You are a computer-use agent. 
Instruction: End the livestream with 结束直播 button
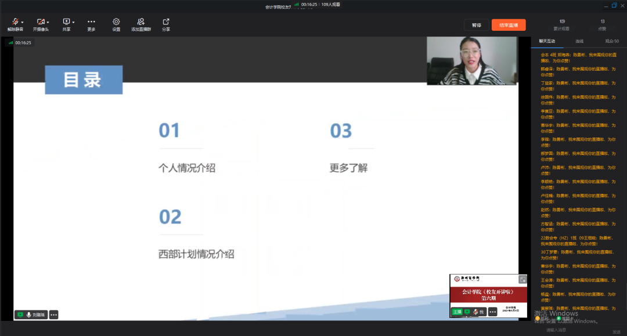tap(508, 25)
